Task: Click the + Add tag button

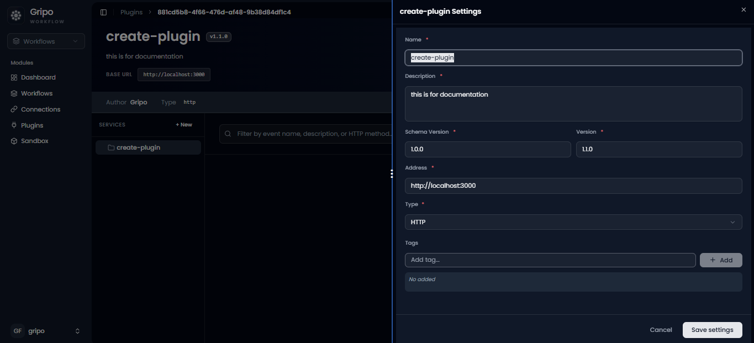Action: tap(721, 260)
